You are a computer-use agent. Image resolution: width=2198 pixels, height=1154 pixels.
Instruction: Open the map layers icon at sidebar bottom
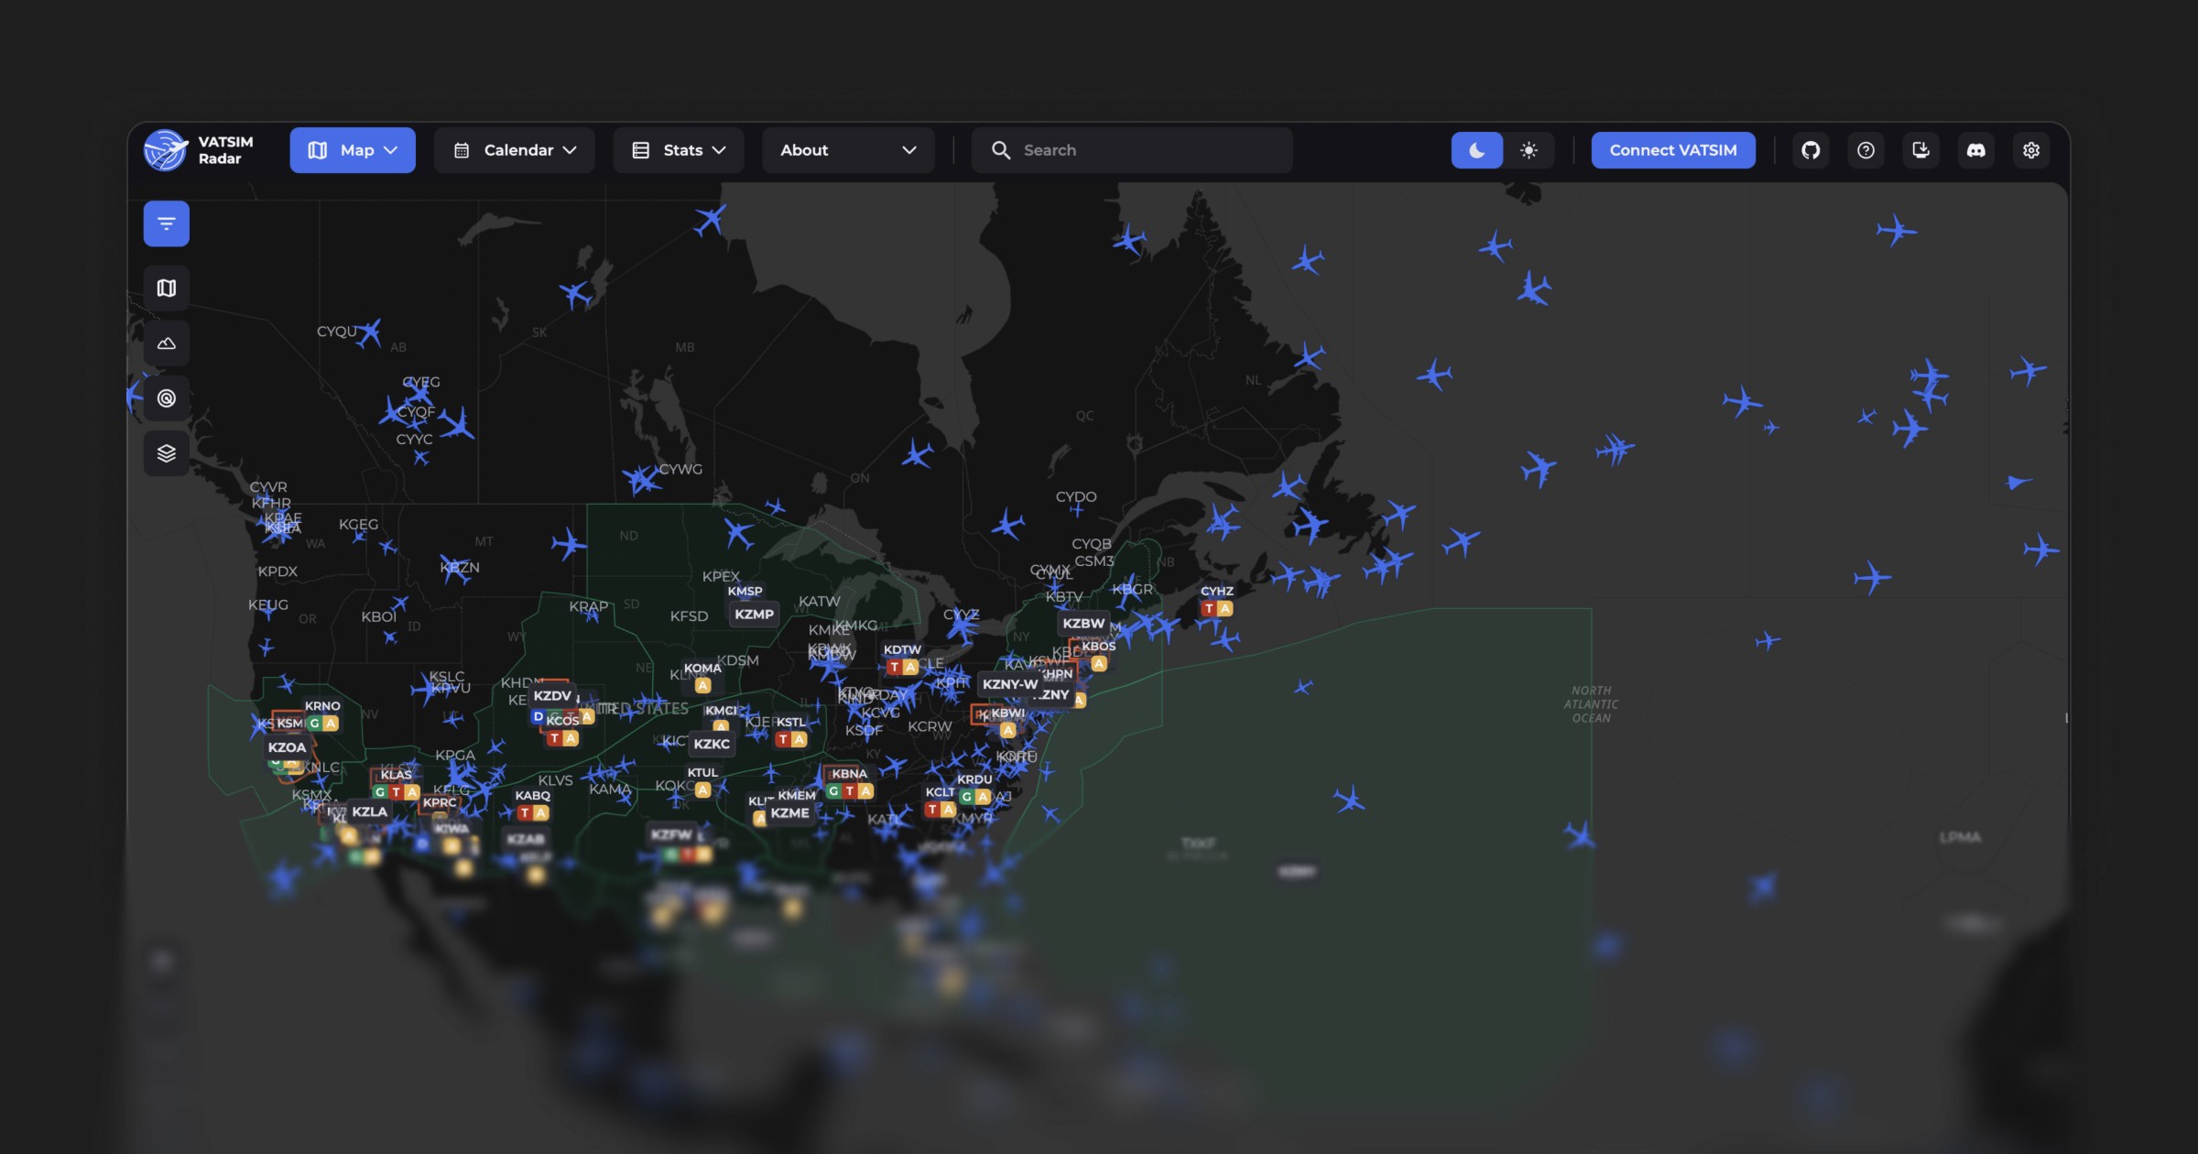pos(166,452)
